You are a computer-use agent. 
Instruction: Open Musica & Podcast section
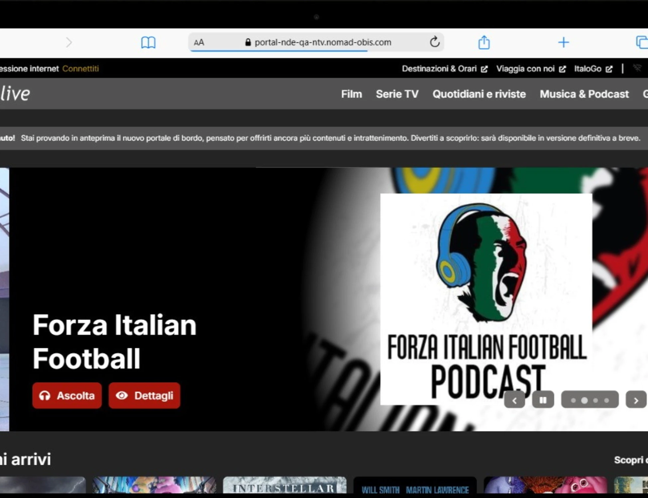(x=584, y=94)
